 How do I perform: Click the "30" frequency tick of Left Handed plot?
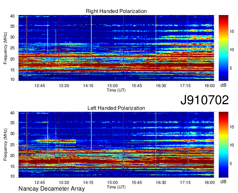[12, 134]
